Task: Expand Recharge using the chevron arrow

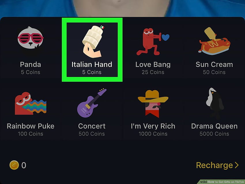Action: (237, 165)
